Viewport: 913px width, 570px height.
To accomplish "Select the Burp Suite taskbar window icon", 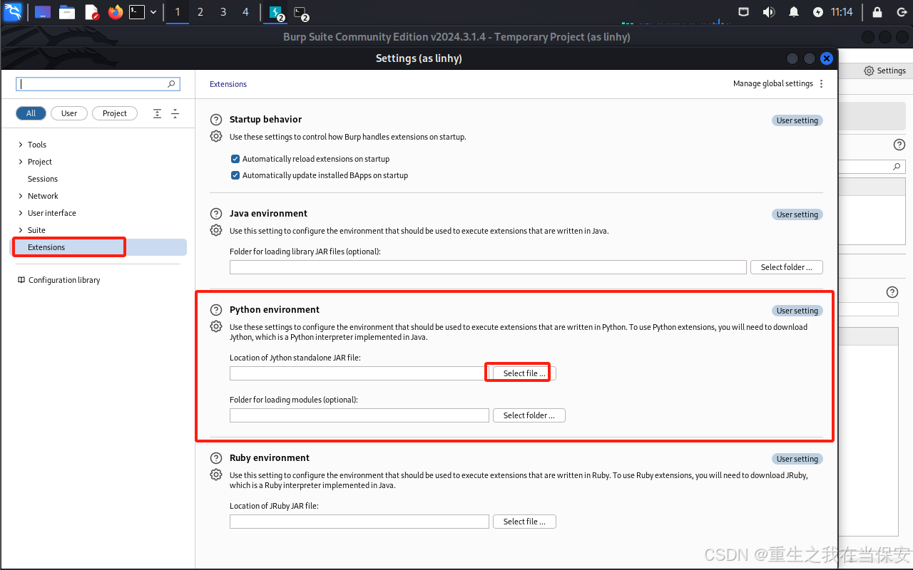I will coord(276,12).
